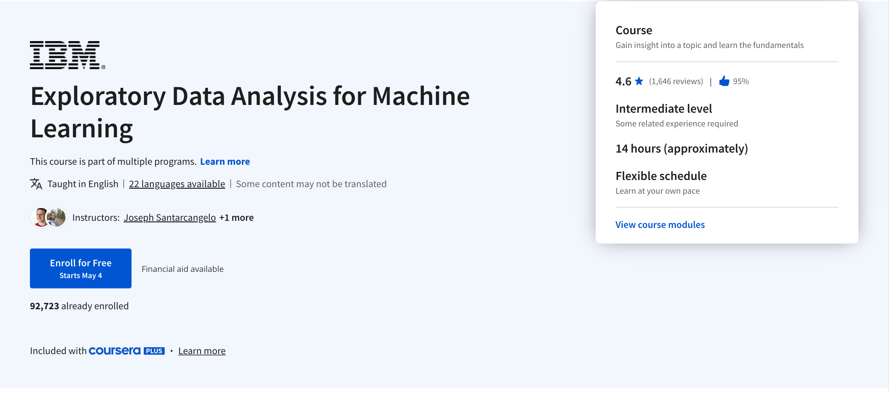The height and width of the screenshot is (393, 889).
Task: Click the Flexible schedule heading
Action: 661,176
